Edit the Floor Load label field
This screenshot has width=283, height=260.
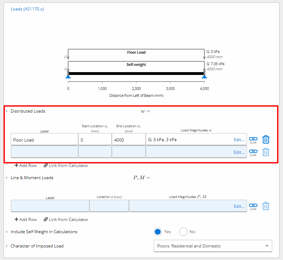[x=44, y=140]
